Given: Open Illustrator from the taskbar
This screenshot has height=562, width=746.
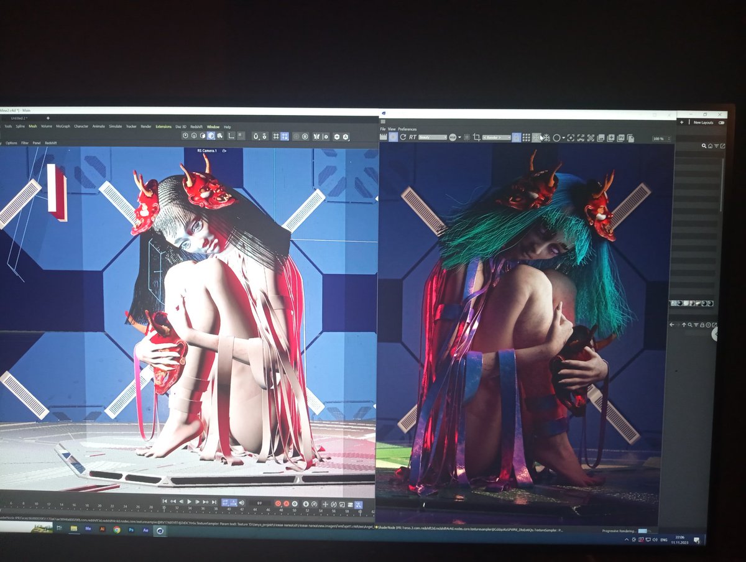Looking at the screenshot, I should 102,530.
